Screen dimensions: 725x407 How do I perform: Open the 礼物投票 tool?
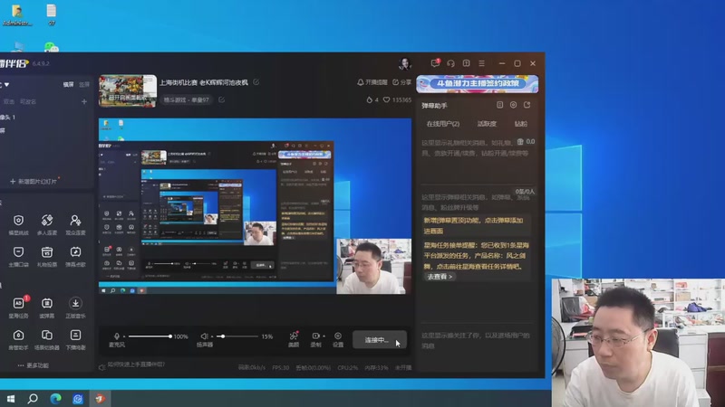click(47, 257)
